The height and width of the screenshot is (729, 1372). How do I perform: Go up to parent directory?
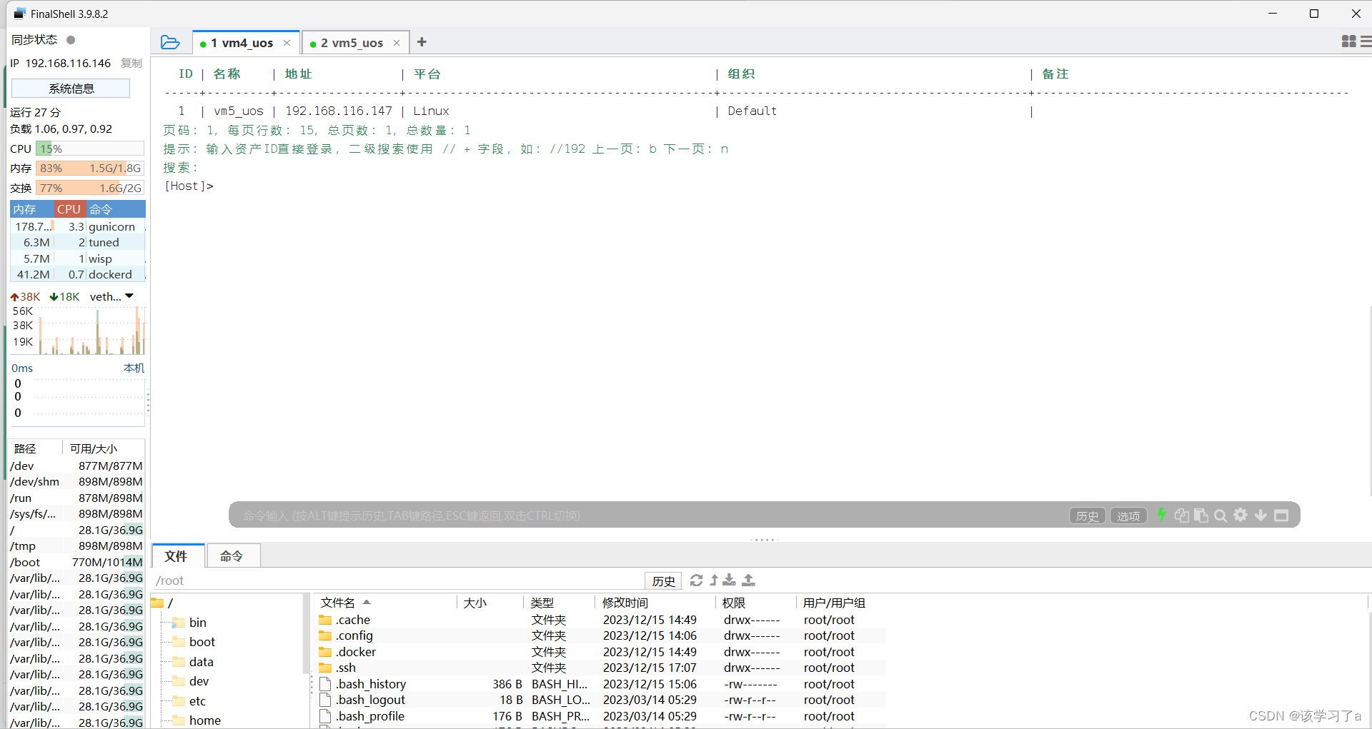(713, 580)
